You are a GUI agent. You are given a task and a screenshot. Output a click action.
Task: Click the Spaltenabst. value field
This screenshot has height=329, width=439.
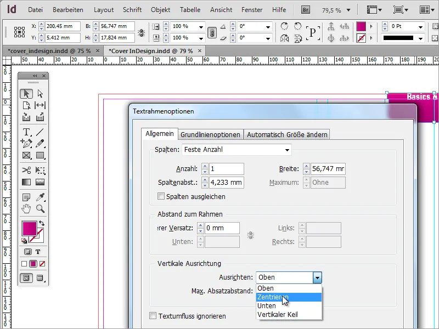226,183
